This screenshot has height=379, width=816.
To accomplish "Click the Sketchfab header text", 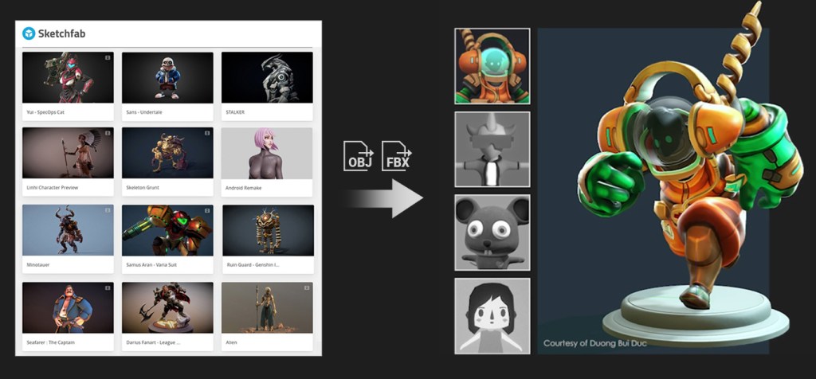I will pos(61,33).
